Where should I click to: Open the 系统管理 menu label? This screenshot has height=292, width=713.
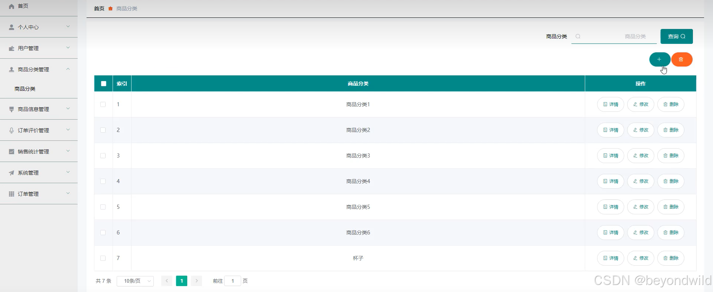pos(28,173)
